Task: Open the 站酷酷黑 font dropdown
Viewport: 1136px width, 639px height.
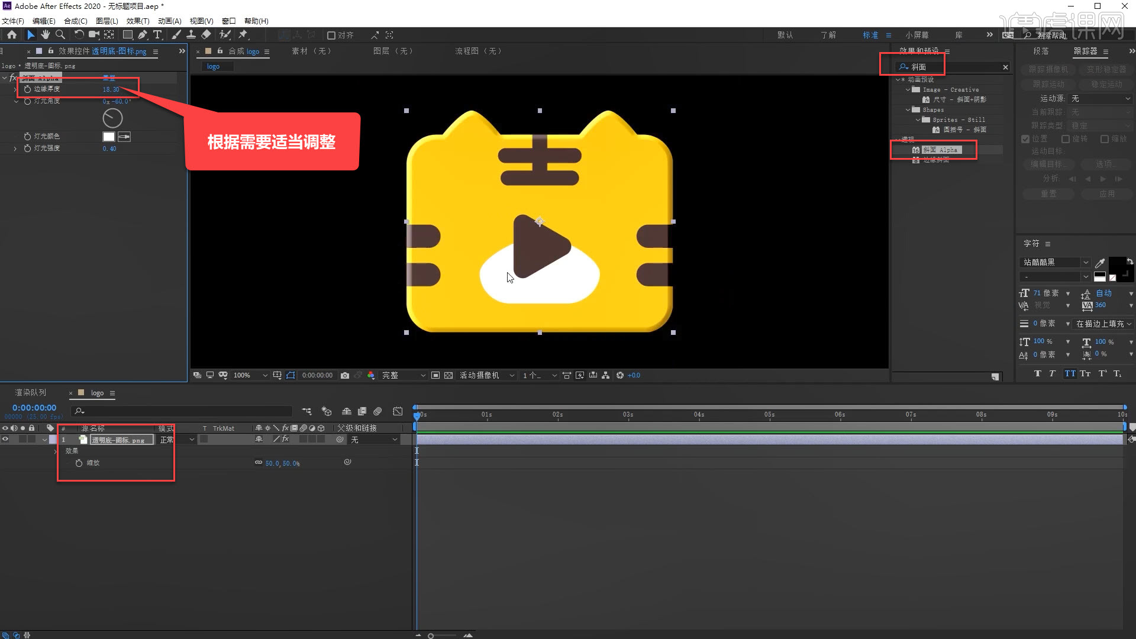Action: click(1055, 263)
